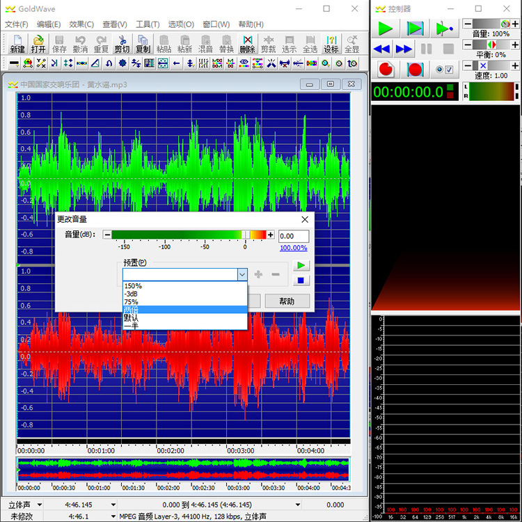This screenshot has width=522, height=522.
Task: Click the 音量 volume slider in controller
Action: (x=491, y=24)
